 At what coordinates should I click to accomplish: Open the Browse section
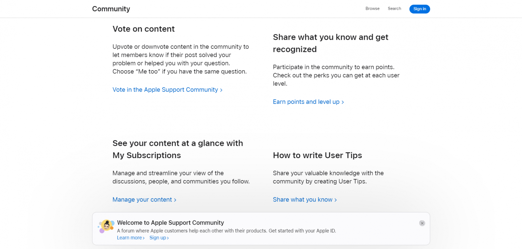tap(372, 8)
